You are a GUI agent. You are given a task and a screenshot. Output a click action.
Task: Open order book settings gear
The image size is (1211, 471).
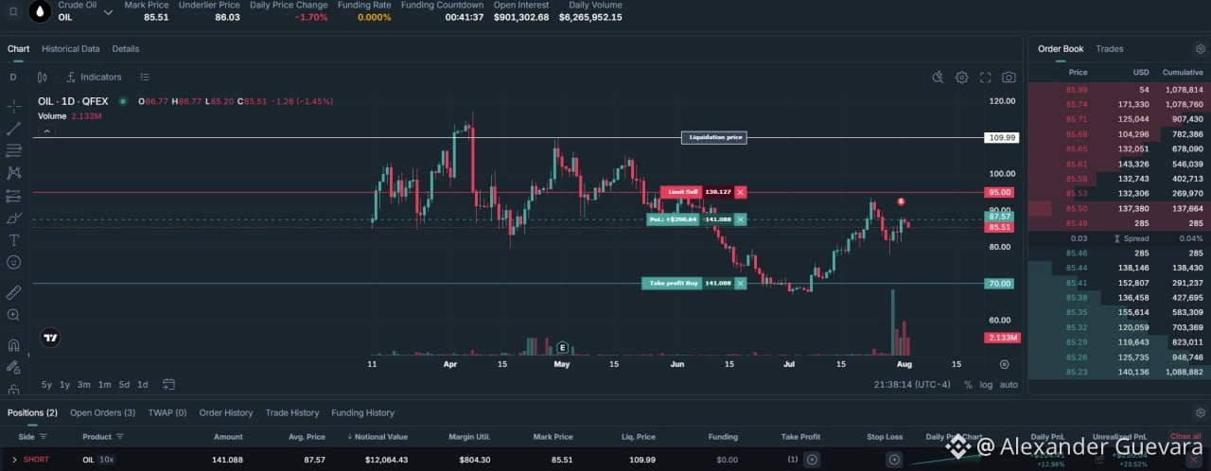pos(1201,49)
